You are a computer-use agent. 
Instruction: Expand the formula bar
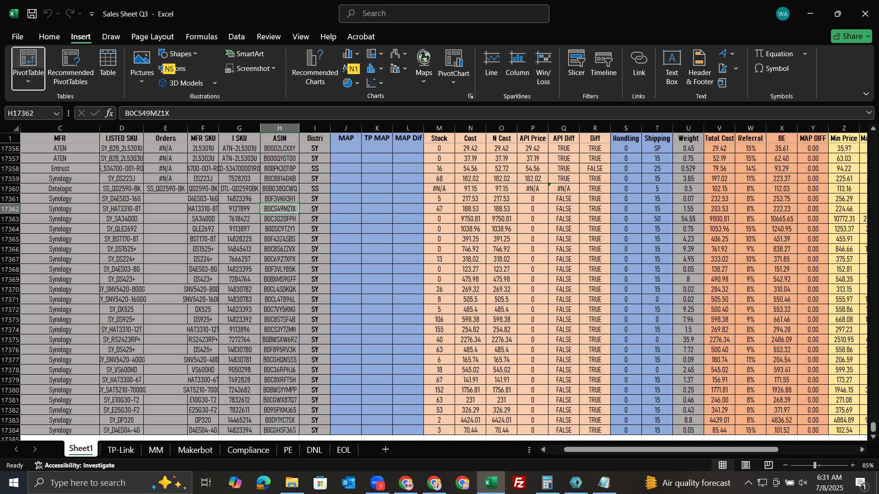click(x=869, y=113)
